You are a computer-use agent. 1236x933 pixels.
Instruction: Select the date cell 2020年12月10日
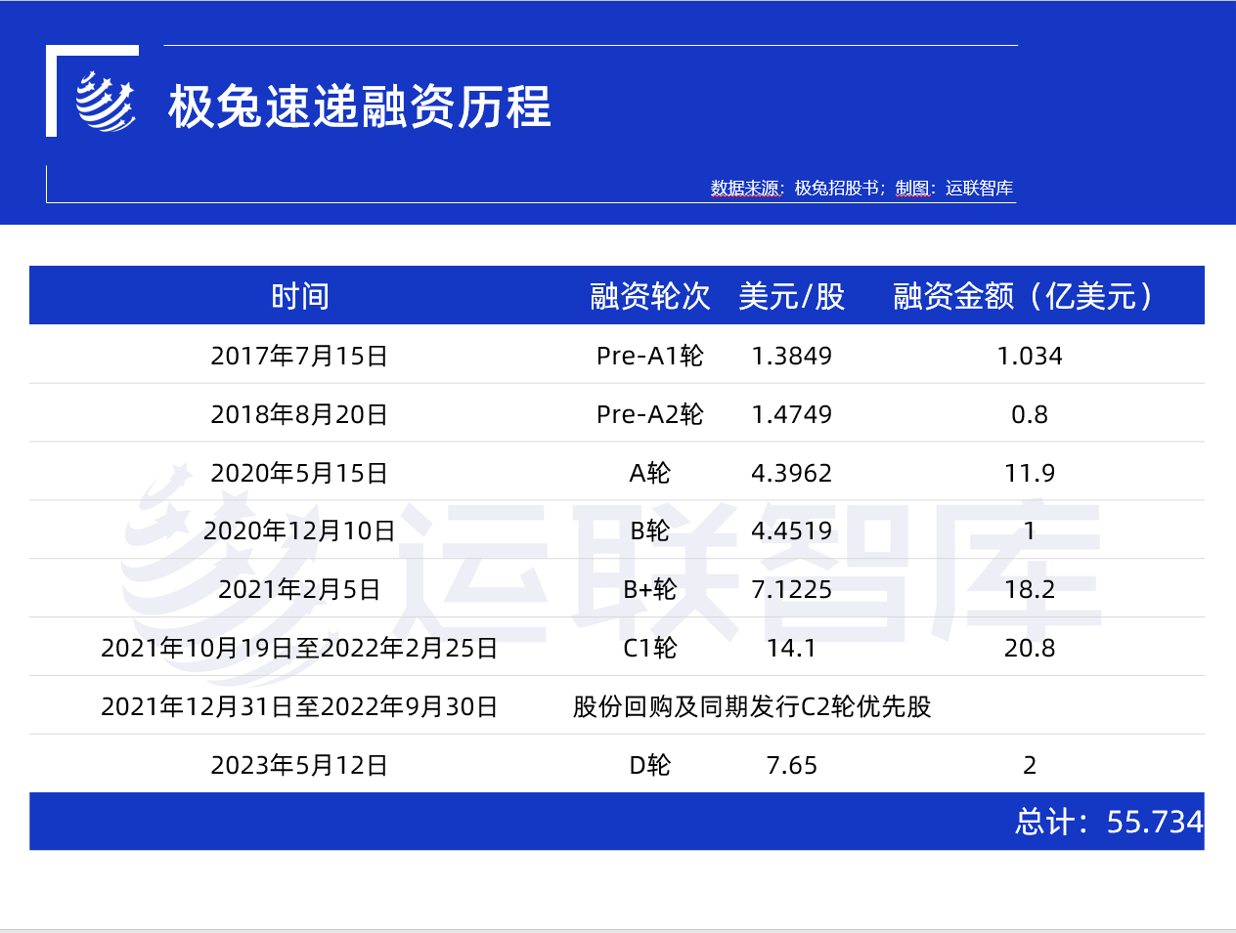300,530
